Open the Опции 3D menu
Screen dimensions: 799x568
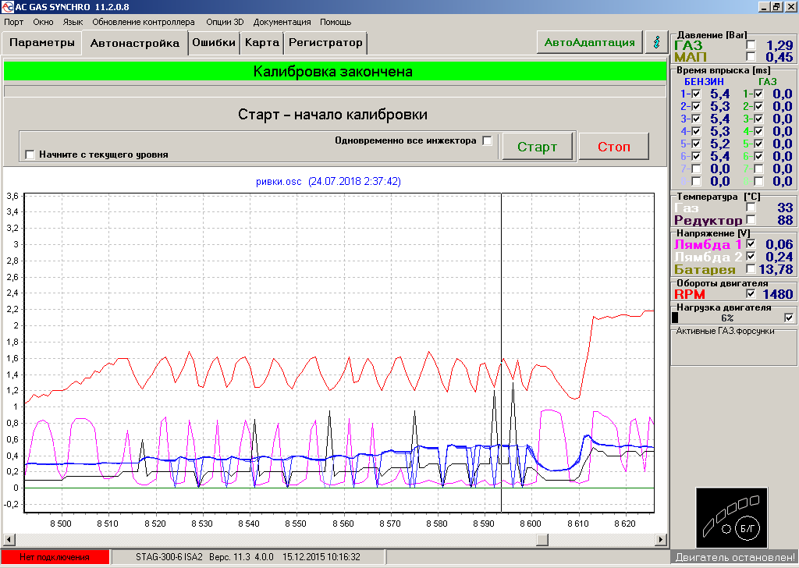coord(225,22)
